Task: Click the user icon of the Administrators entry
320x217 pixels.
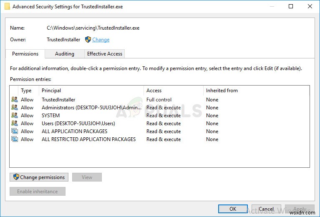Action: 15,108
